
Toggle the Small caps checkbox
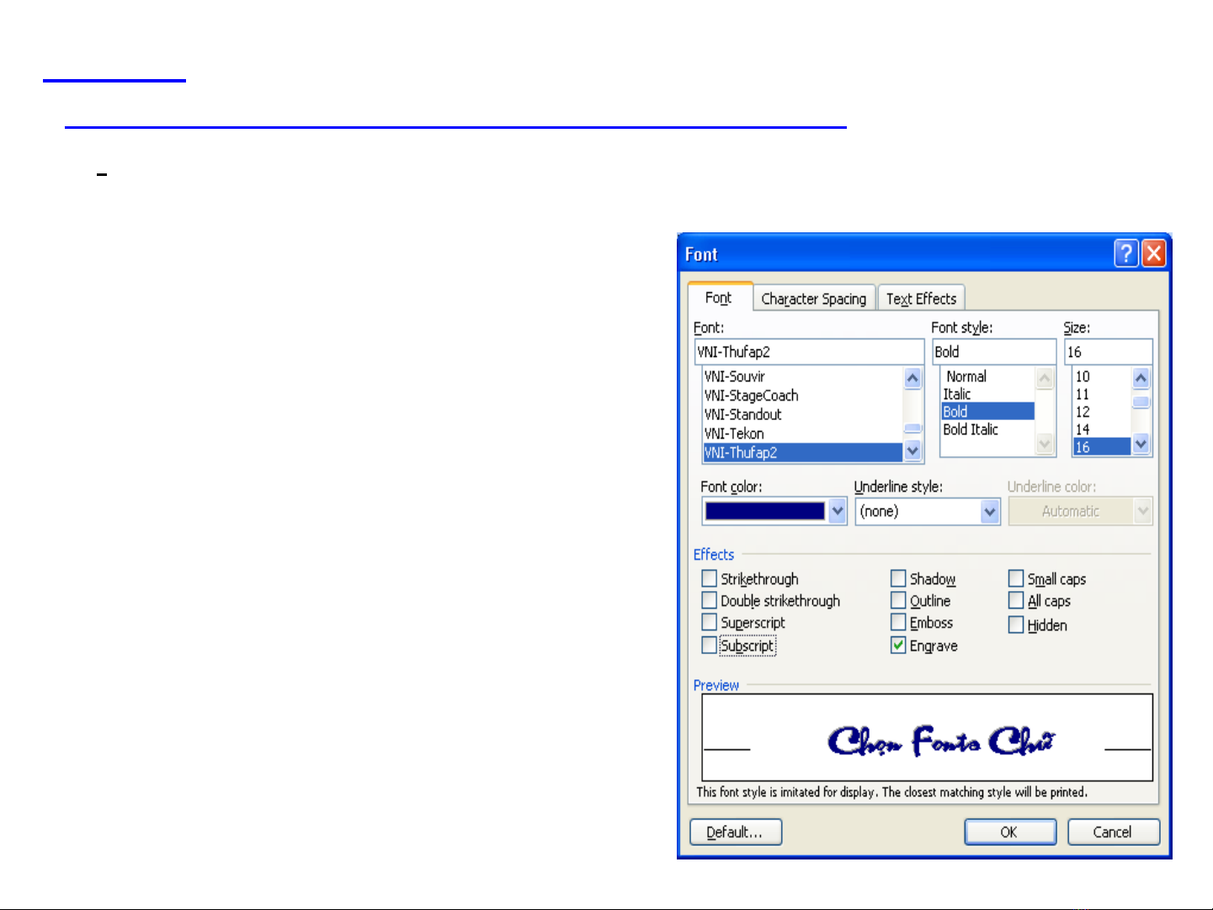pyautogui.click(x=1016, y=579)
